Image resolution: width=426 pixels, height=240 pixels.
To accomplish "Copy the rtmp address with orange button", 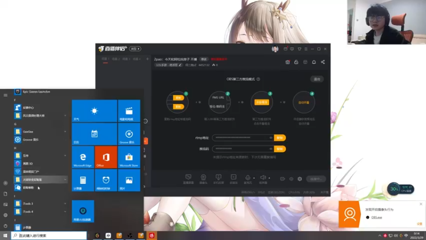I will (x=280, y=138).
